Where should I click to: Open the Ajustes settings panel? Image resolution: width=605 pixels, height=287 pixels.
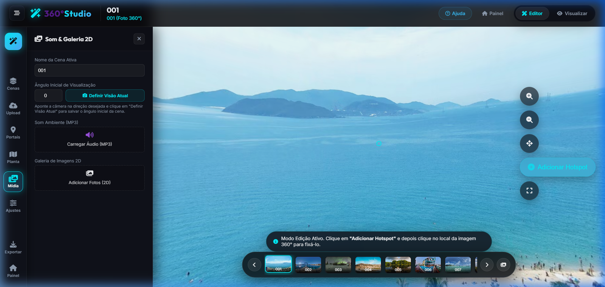pyautogui.click(x=13, y=206)
